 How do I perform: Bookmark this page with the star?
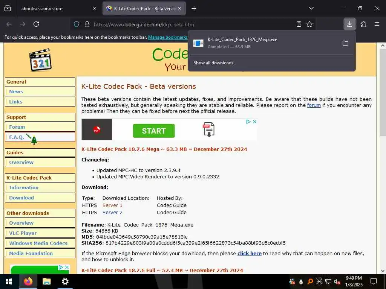tap(309, 24)
